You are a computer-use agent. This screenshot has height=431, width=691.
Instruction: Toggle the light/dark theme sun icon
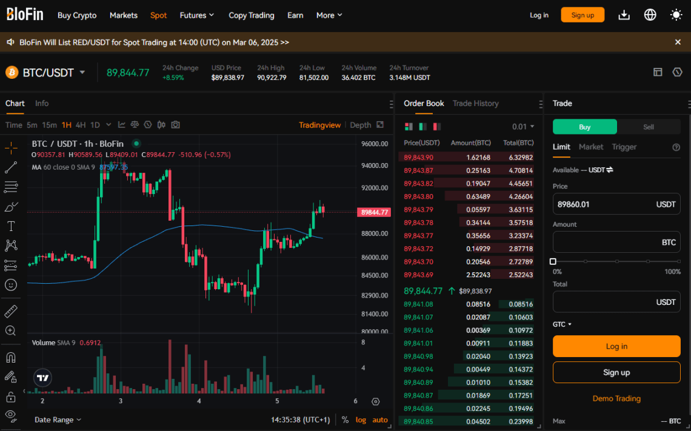pyautogui.click(x=676, y=15)
